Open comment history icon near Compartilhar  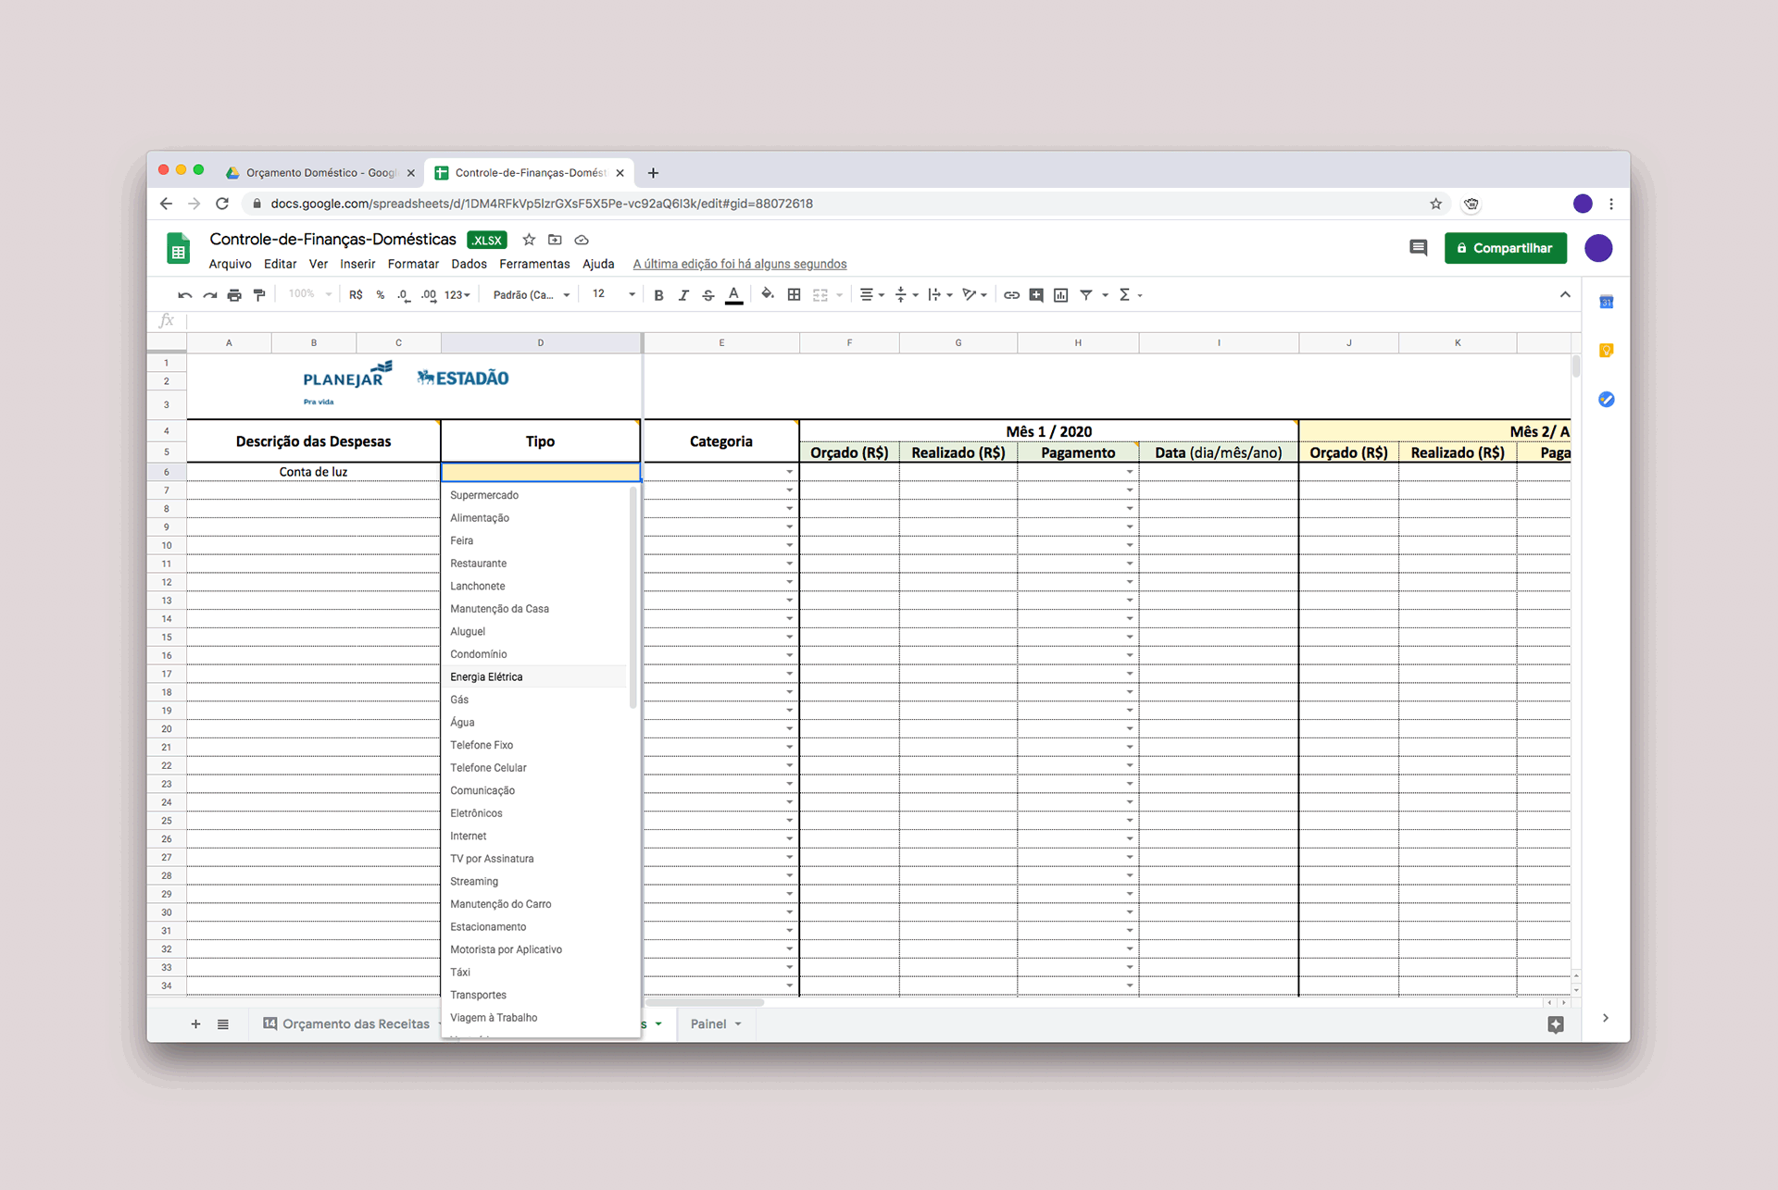tap(1418, 248)
